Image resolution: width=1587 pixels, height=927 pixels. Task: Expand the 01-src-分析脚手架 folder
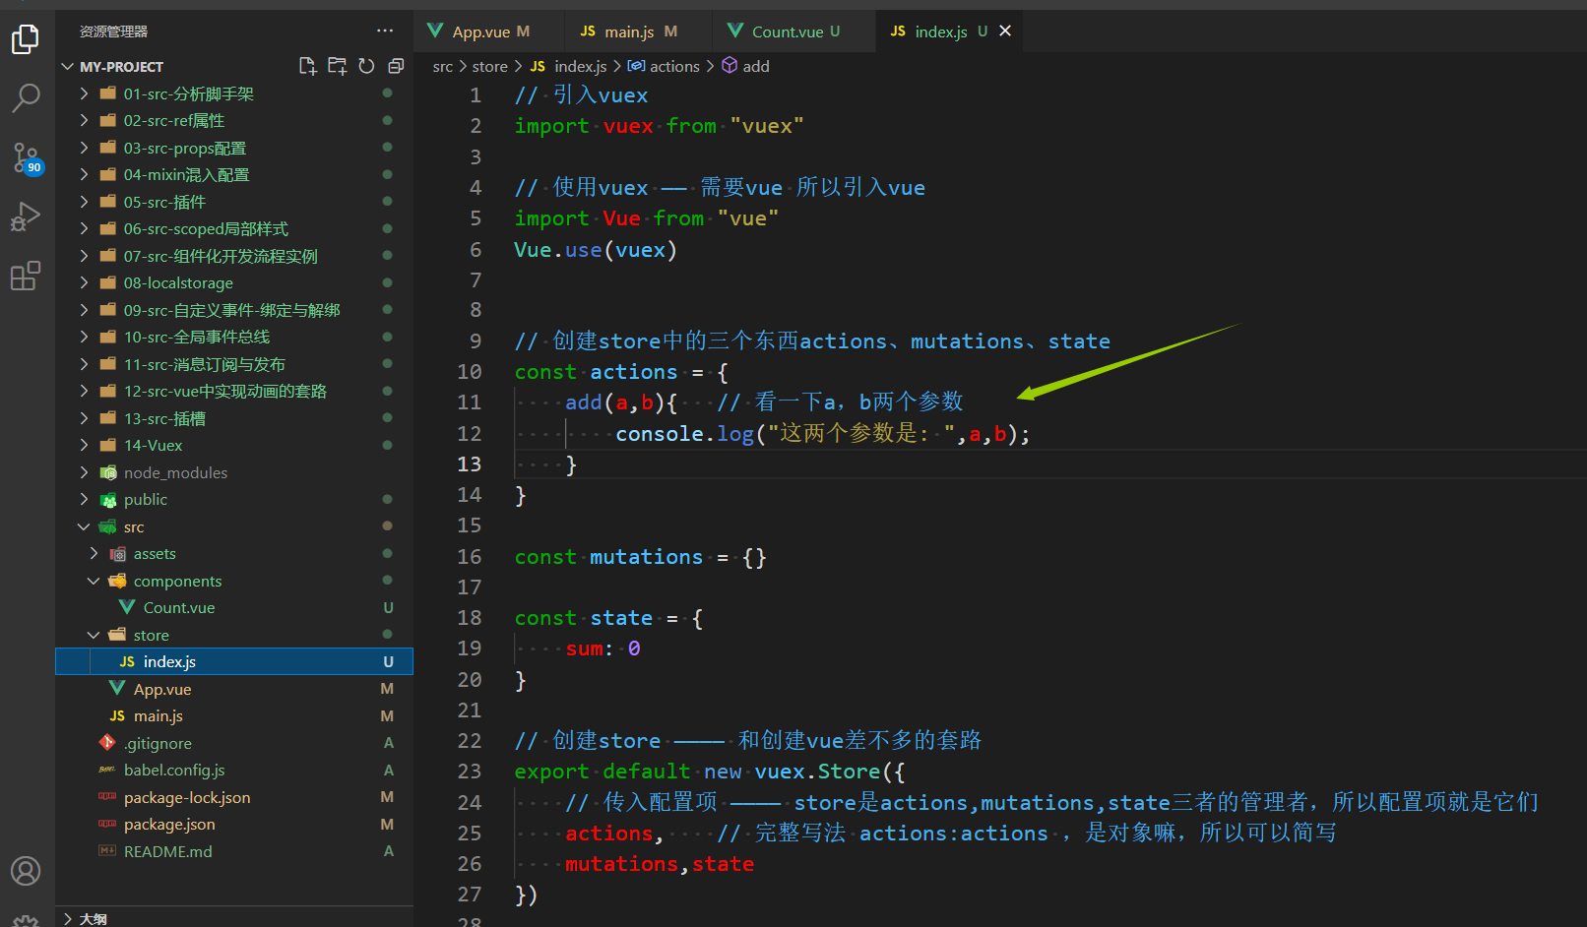point(84,93)
